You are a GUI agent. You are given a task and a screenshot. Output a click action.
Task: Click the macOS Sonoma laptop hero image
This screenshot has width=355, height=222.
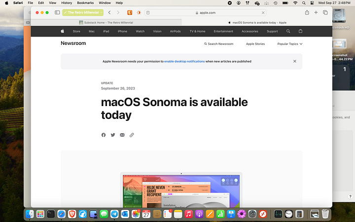(x=181, y=190)
